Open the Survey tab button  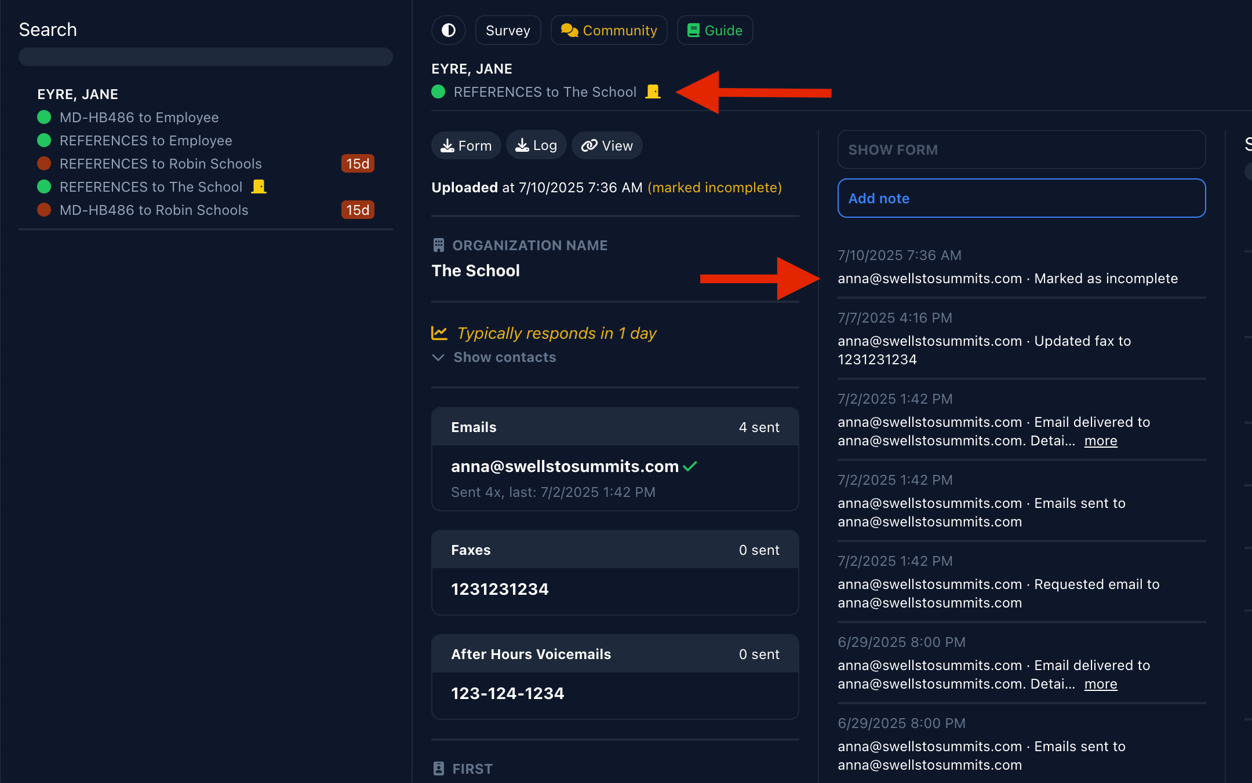coord(508,30)
